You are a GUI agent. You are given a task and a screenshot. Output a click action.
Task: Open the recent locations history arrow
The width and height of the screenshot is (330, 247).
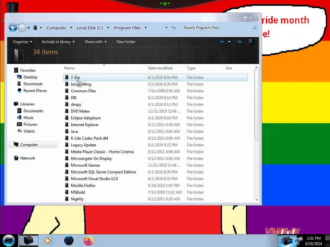[28, 28]
